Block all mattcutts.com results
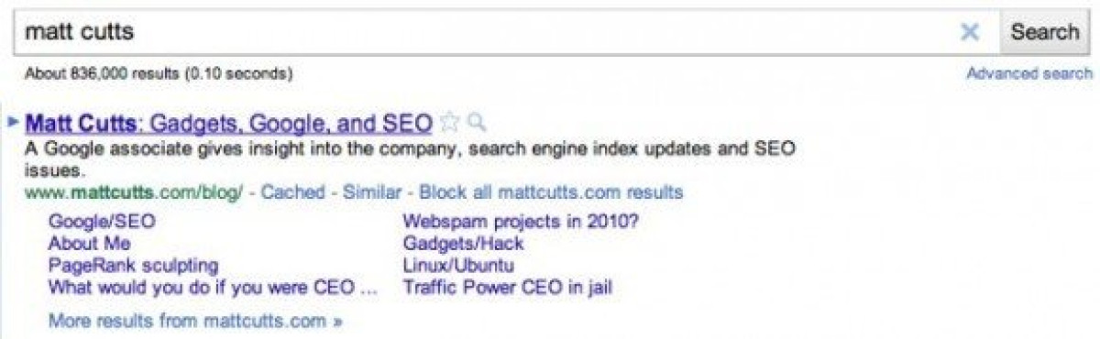The width and height of the screenshot is (1100, 339). click(x=552, y=192)
